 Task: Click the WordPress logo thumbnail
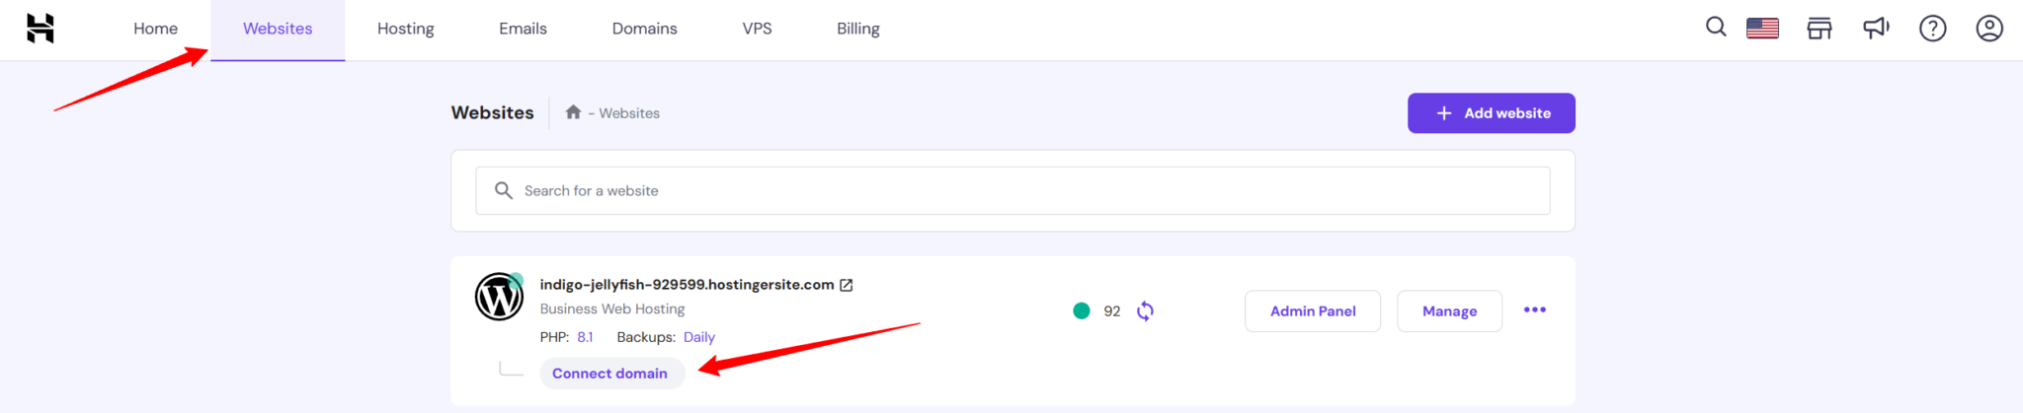499,297
